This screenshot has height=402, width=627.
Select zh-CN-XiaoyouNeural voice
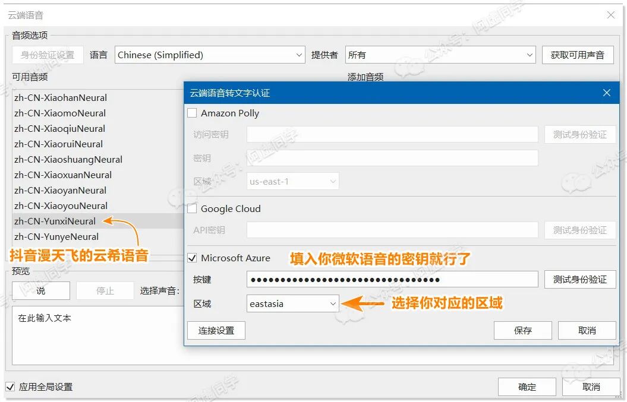click(61, 206)
